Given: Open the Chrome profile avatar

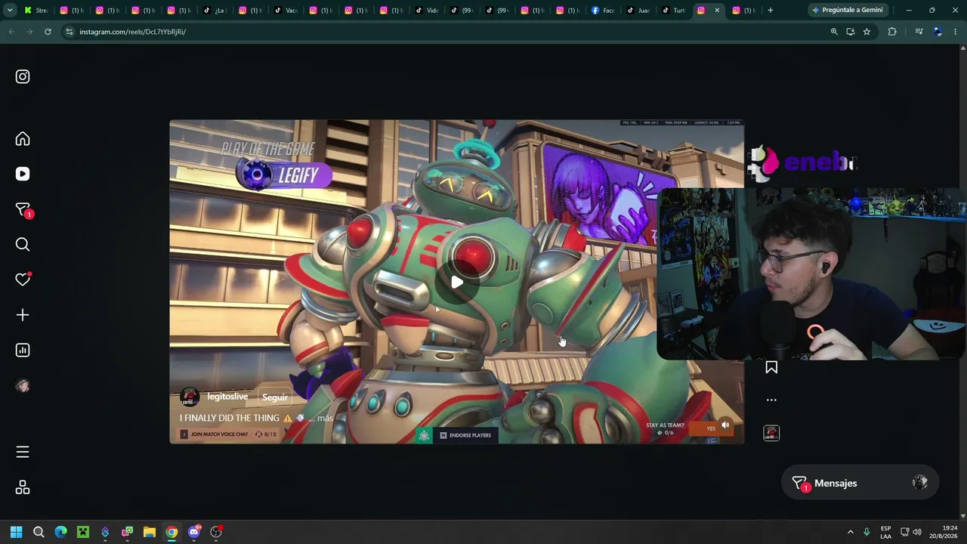Looking at the screenshot, I should coord(938,32).
